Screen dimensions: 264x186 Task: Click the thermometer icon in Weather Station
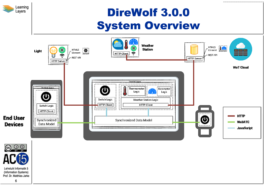coord(126,44)
